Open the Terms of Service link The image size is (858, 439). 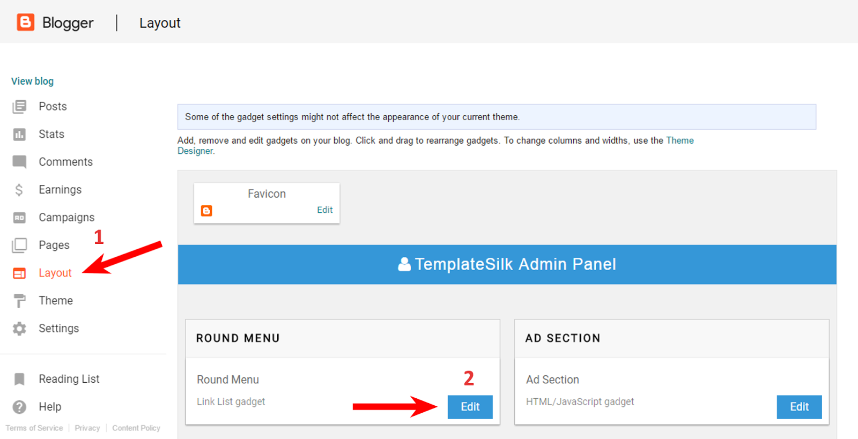[x=34, y=428]
